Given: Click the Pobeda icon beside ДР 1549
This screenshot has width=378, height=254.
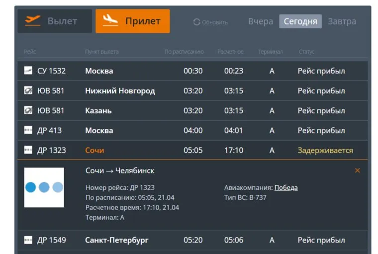Looking at the screenshot, I should pyautogui.click(x=28, y=240).
